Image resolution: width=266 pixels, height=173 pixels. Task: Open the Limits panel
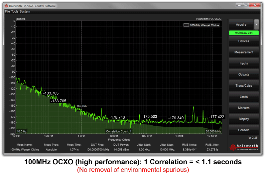pos(244,97)
